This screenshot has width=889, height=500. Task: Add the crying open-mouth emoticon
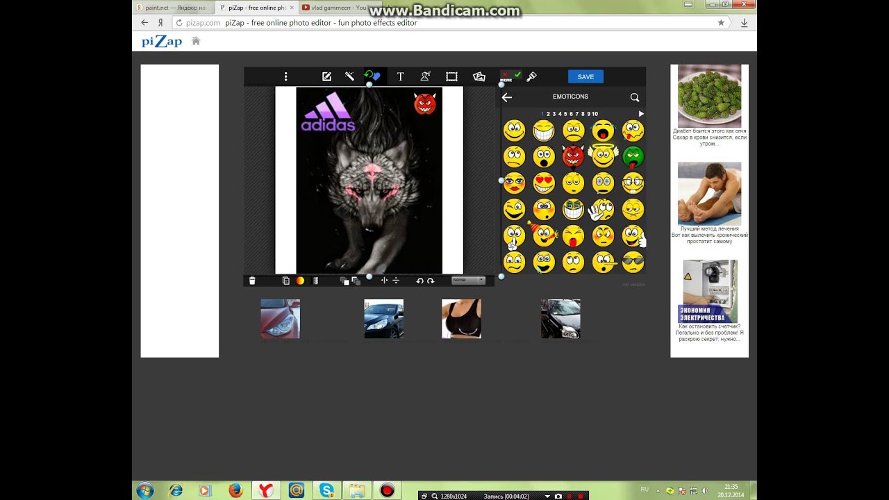603,131
